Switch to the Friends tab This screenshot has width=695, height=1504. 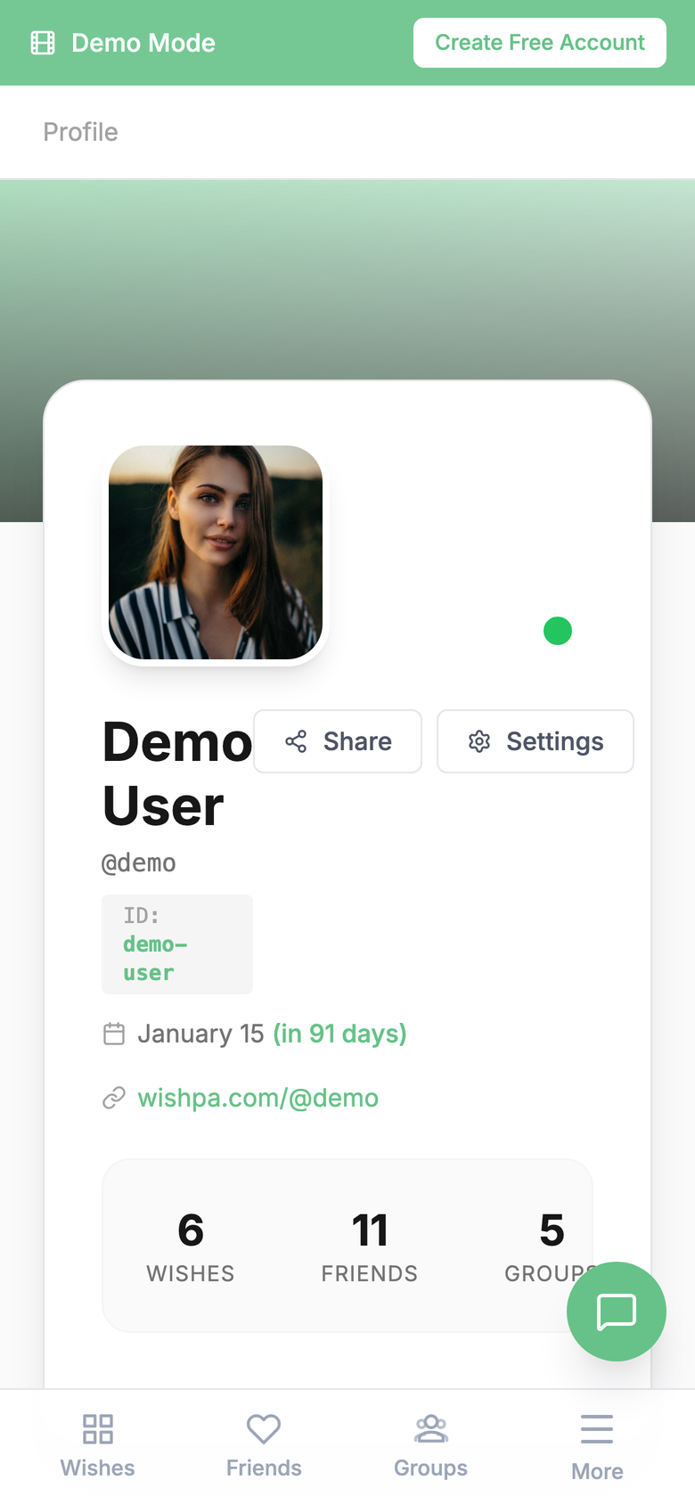(264, 1445)
